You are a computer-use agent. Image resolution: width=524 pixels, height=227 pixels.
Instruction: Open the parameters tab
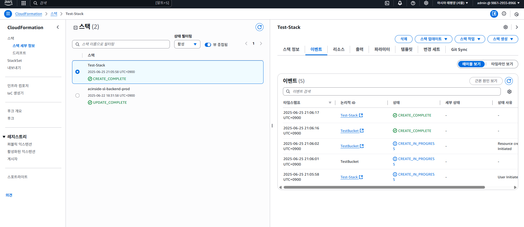pyautogui.click(x=382, y=49)
